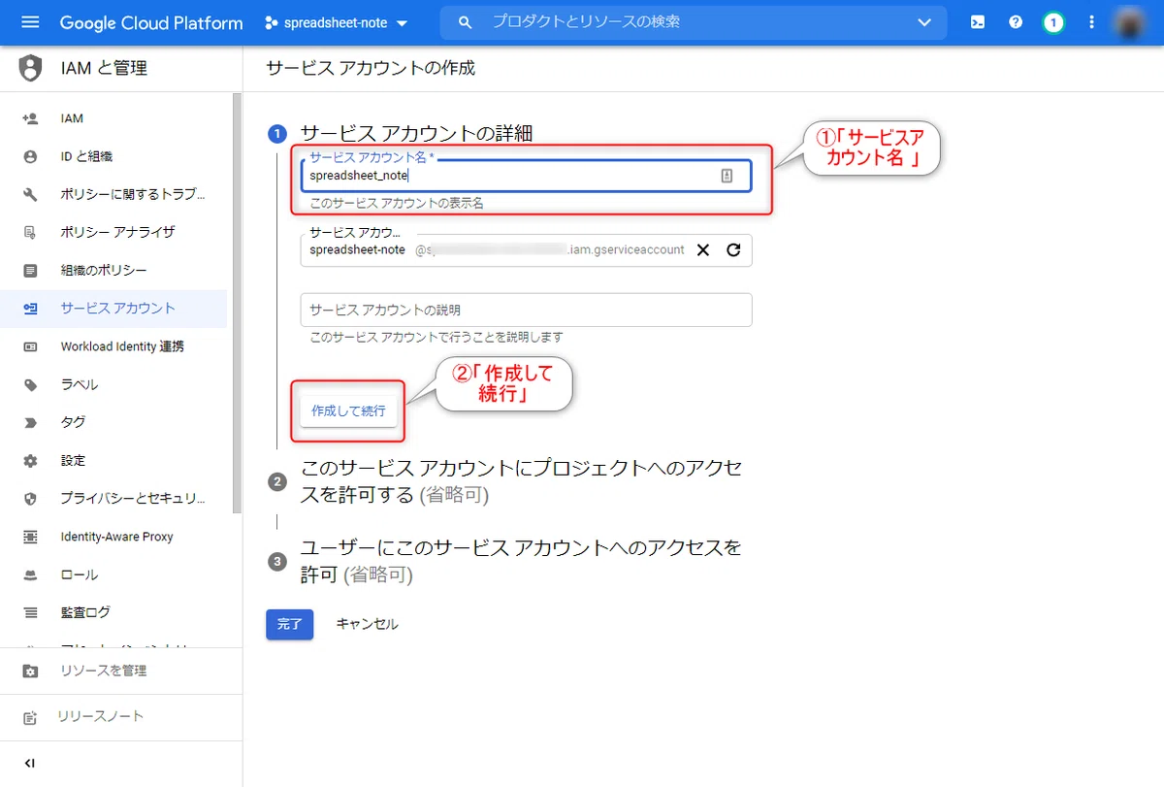Open タグ in the sidebar
The height and width of the screenshot is (787, 1164).
pyautogui.click(x=113, y=422)
